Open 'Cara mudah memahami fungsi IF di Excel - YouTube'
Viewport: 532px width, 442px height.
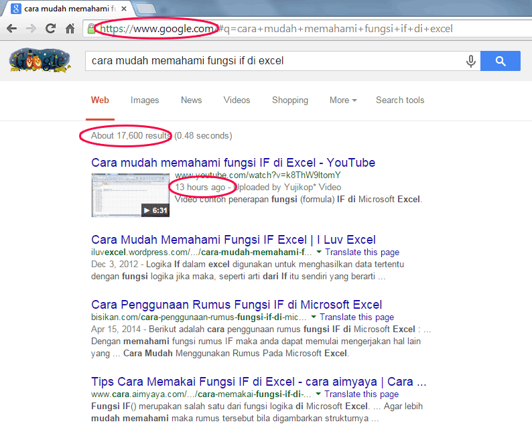(x=233, y=163)
